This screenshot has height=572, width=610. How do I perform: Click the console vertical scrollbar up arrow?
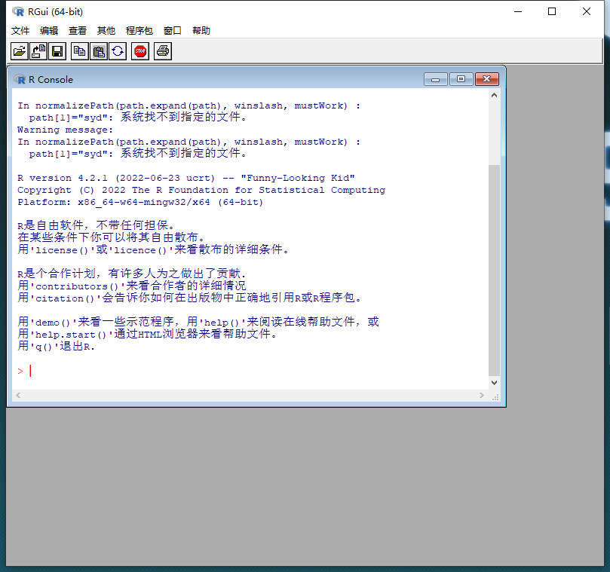click(x=494, y=95)
